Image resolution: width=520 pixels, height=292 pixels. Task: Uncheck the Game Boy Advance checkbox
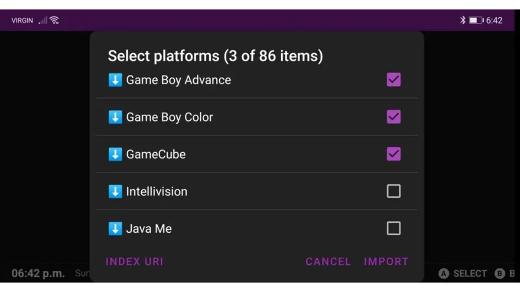pos(393,80)
